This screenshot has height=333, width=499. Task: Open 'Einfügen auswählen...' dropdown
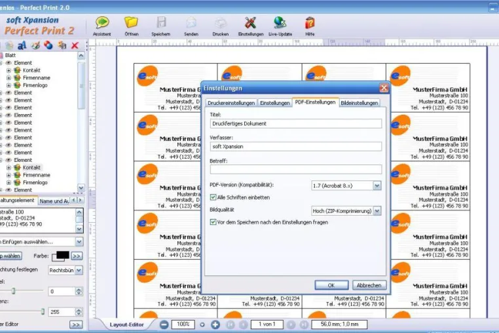(79, 242)
